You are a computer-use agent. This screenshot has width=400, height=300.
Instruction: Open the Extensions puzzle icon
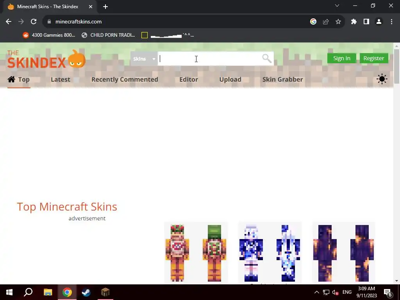pyautogui.click(x=354, y=22)
